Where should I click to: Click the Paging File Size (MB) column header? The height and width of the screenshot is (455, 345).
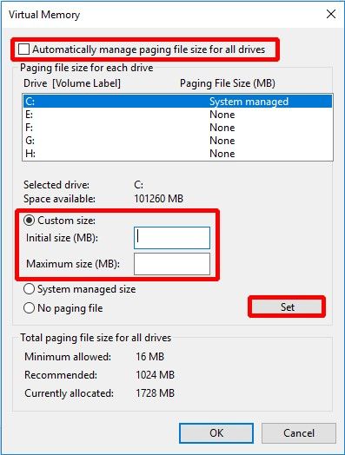pyautogui.click(x=228, y=83)
